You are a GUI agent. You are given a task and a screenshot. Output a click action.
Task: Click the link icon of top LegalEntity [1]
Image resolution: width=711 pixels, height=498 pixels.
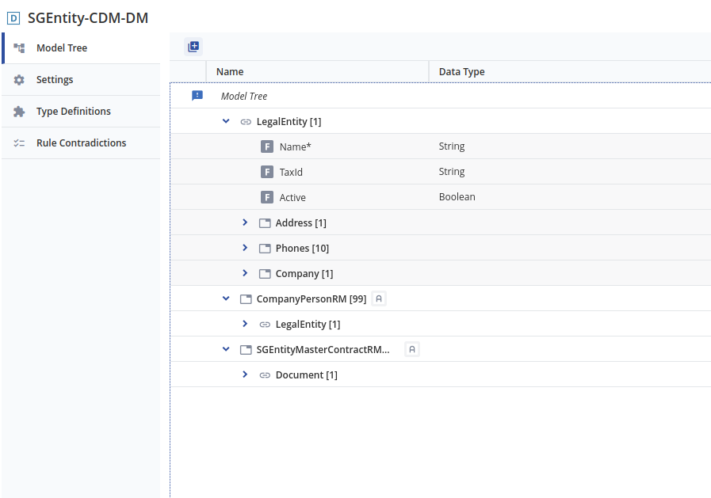246,122
